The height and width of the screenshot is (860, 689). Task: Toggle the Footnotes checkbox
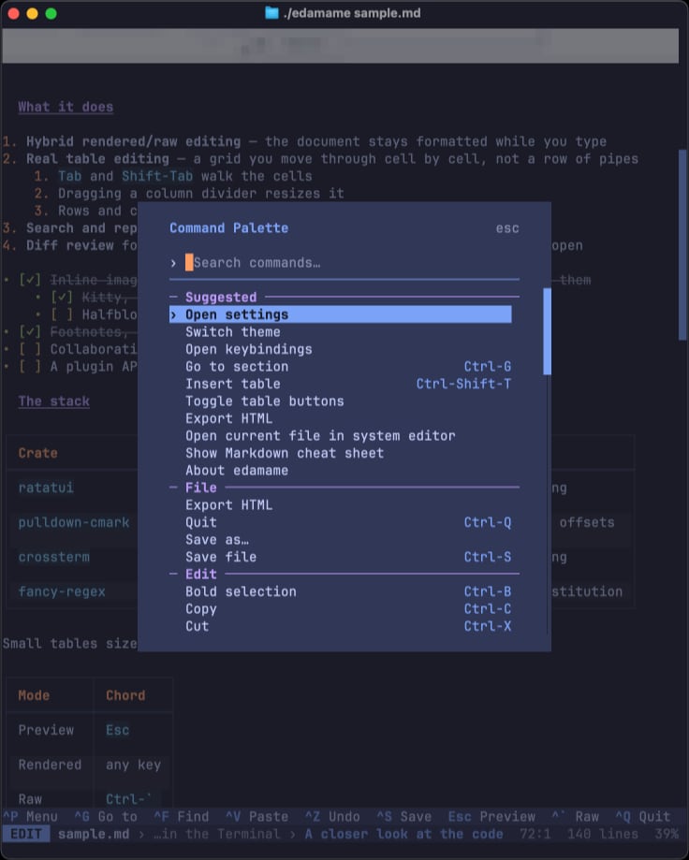click(30, 332)
